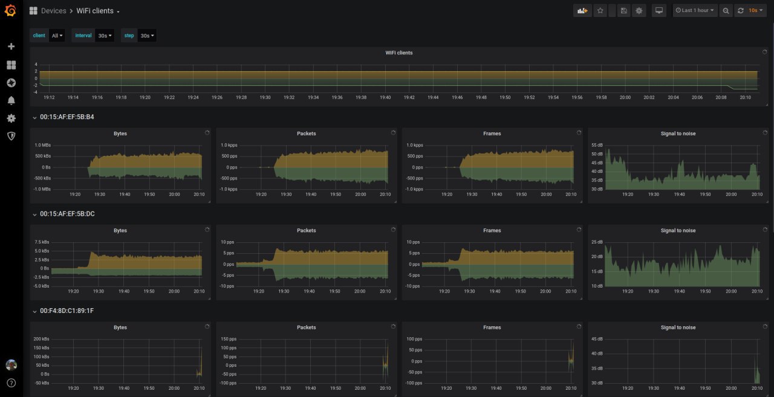Refresh the dashboard now

coord(740,10)
